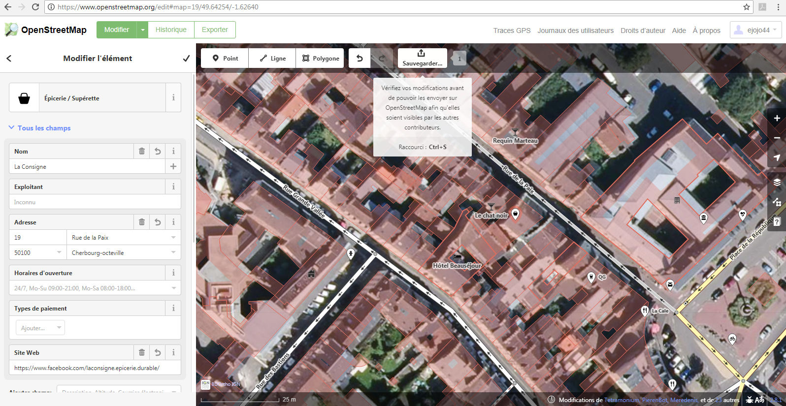Select the Polygone drawing tool

tap(320, 58)
